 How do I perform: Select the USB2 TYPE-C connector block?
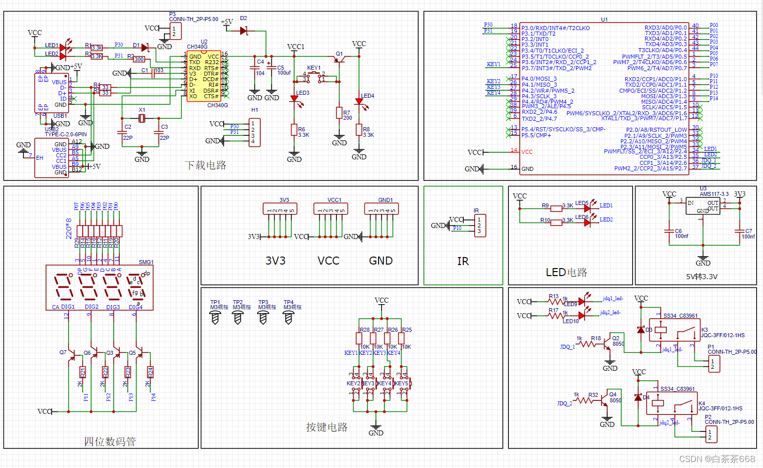pyautogui.click(x=52, y=158)
